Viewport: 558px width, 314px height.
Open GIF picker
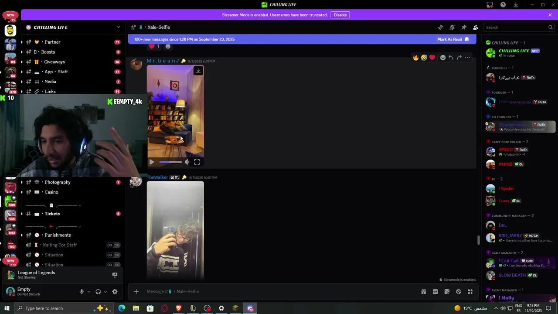(x=435, y=291)
